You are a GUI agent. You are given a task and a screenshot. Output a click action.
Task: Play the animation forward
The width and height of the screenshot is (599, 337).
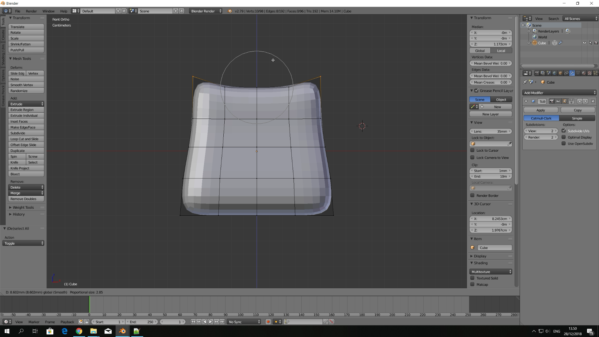[211, 322]
